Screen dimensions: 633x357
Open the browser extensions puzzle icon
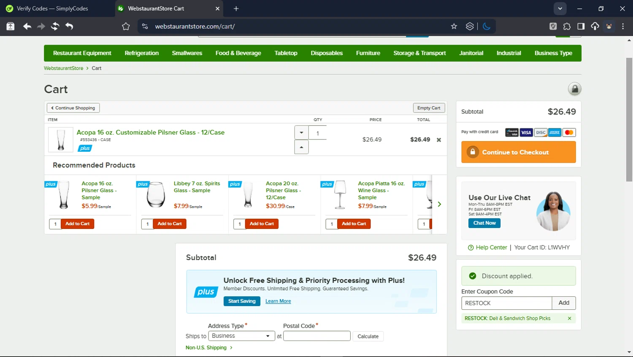tap(567, 26)
